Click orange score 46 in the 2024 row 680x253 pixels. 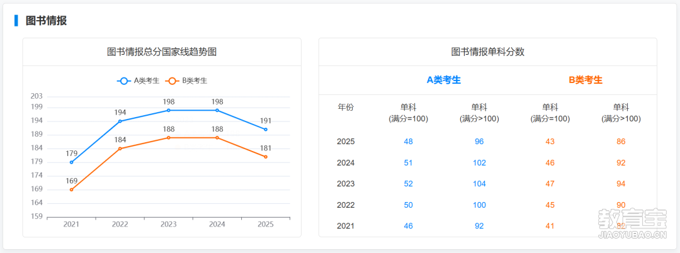(550, 163)
